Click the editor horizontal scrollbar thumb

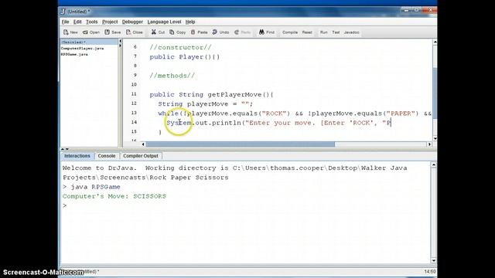coord(241,144)
